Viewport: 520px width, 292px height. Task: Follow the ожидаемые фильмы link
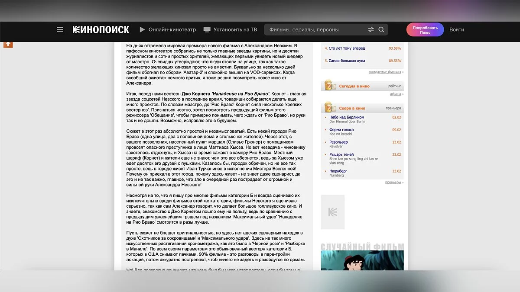click(385, 72)
